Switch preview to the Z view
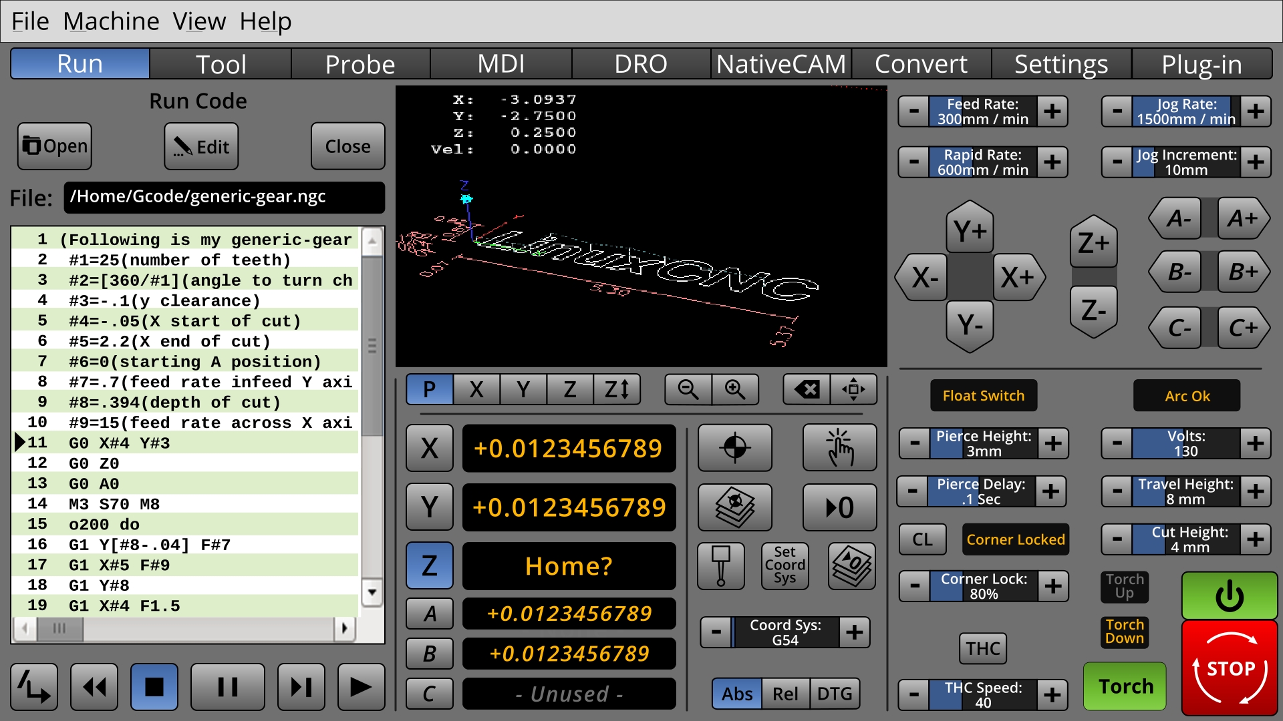 tap(570, 389)
